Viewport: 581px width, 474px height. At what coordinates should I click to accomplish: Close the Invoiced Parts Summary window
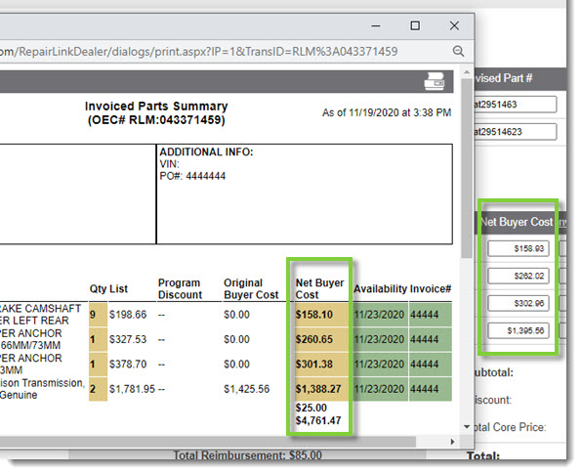click(x=454, y=25)
